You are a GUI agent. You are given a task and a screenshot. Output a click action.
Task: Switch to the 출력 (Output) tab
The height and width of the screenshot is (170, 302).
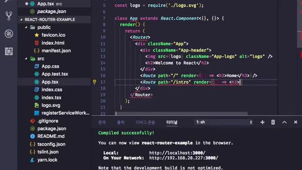tap(121, 122)
